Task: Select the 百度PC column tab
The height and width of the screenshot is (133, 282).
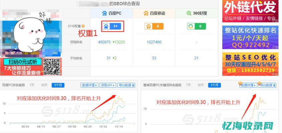Action: point(112,13)
